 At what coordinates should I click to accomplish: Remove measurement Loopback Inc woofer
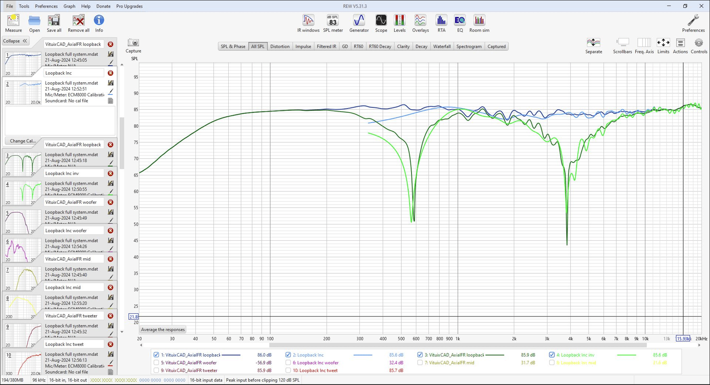(111, 231)
